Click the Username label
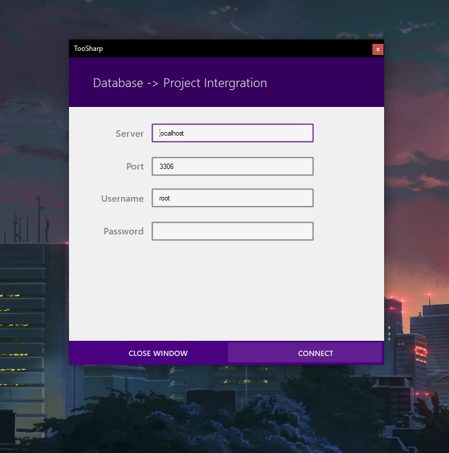This screenshot has height=453, width=449. (122, 199)
